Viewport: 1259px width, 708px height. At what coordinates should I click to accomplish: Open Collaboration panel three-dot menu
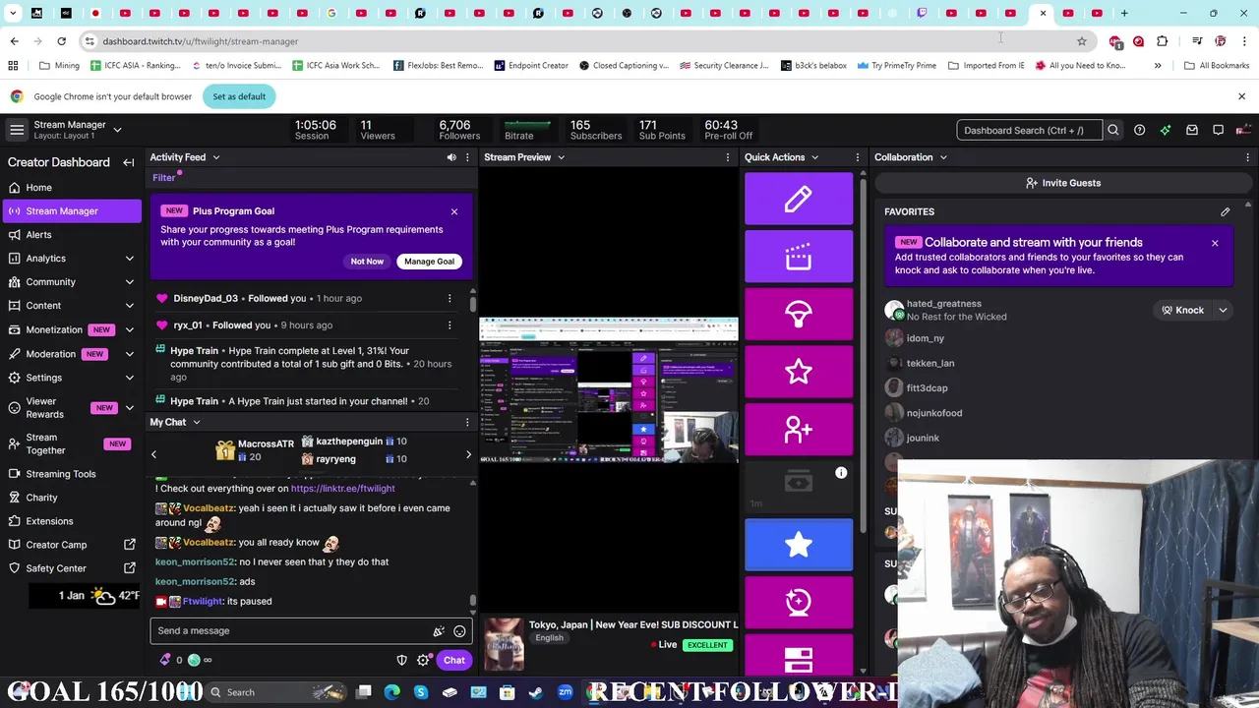click(x=1248, y=157)
